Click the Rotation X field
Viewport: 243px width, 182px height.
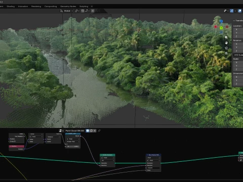238,44
